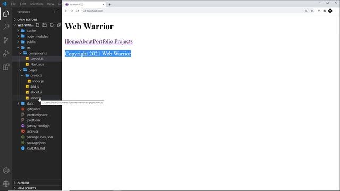Click the Collapse Folders icon in explorer

[58, 25]
